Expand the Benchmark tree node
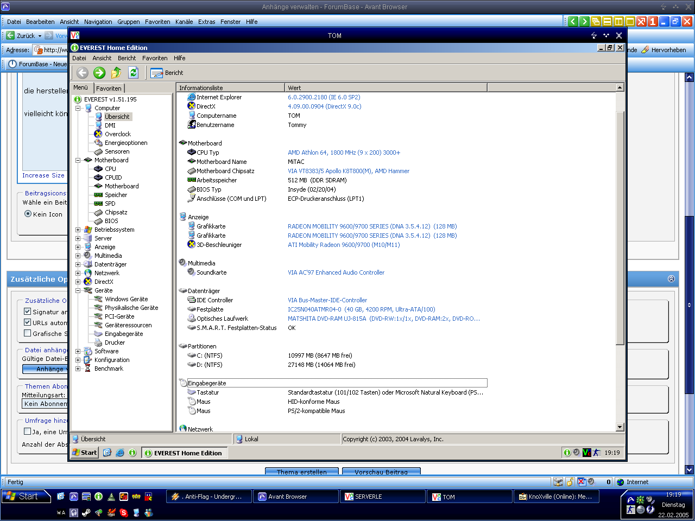Image resolution: width=695 pixels, height=521 pixels. pos(78,368)
